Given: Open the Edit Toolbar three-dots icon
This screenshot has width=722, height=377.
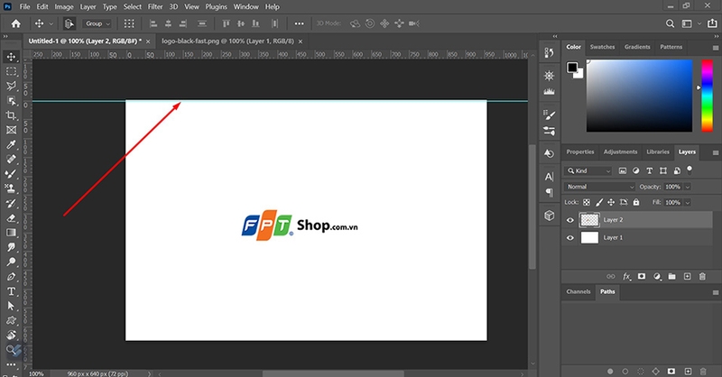Looking at the screenshot, I should (11, 364).
